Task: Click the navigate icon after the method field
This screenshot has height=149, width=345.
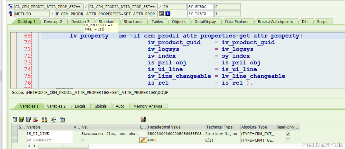Action: pyautogui.click(x=161, y=14)
